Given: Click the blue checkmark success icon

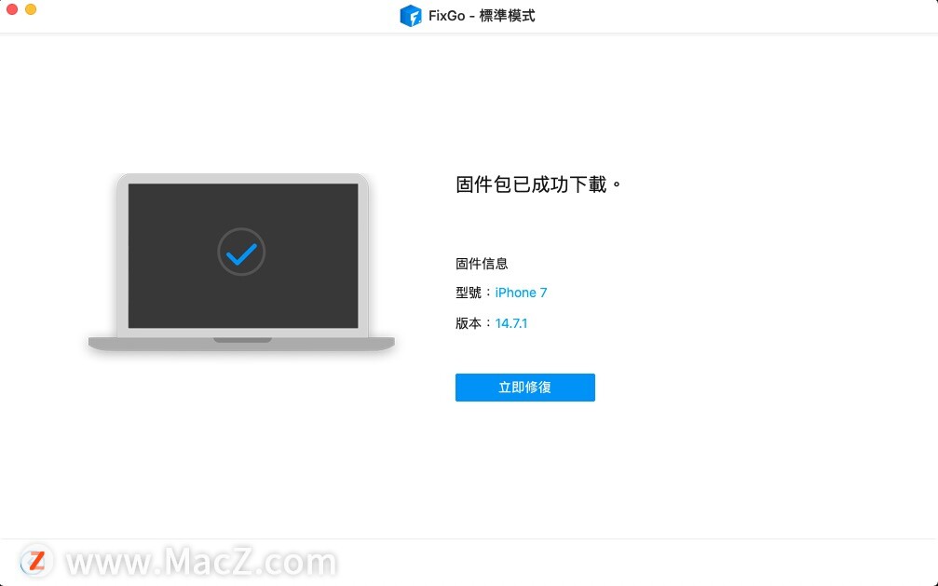Looking at the screenshot, I should (x=241, y=253).
